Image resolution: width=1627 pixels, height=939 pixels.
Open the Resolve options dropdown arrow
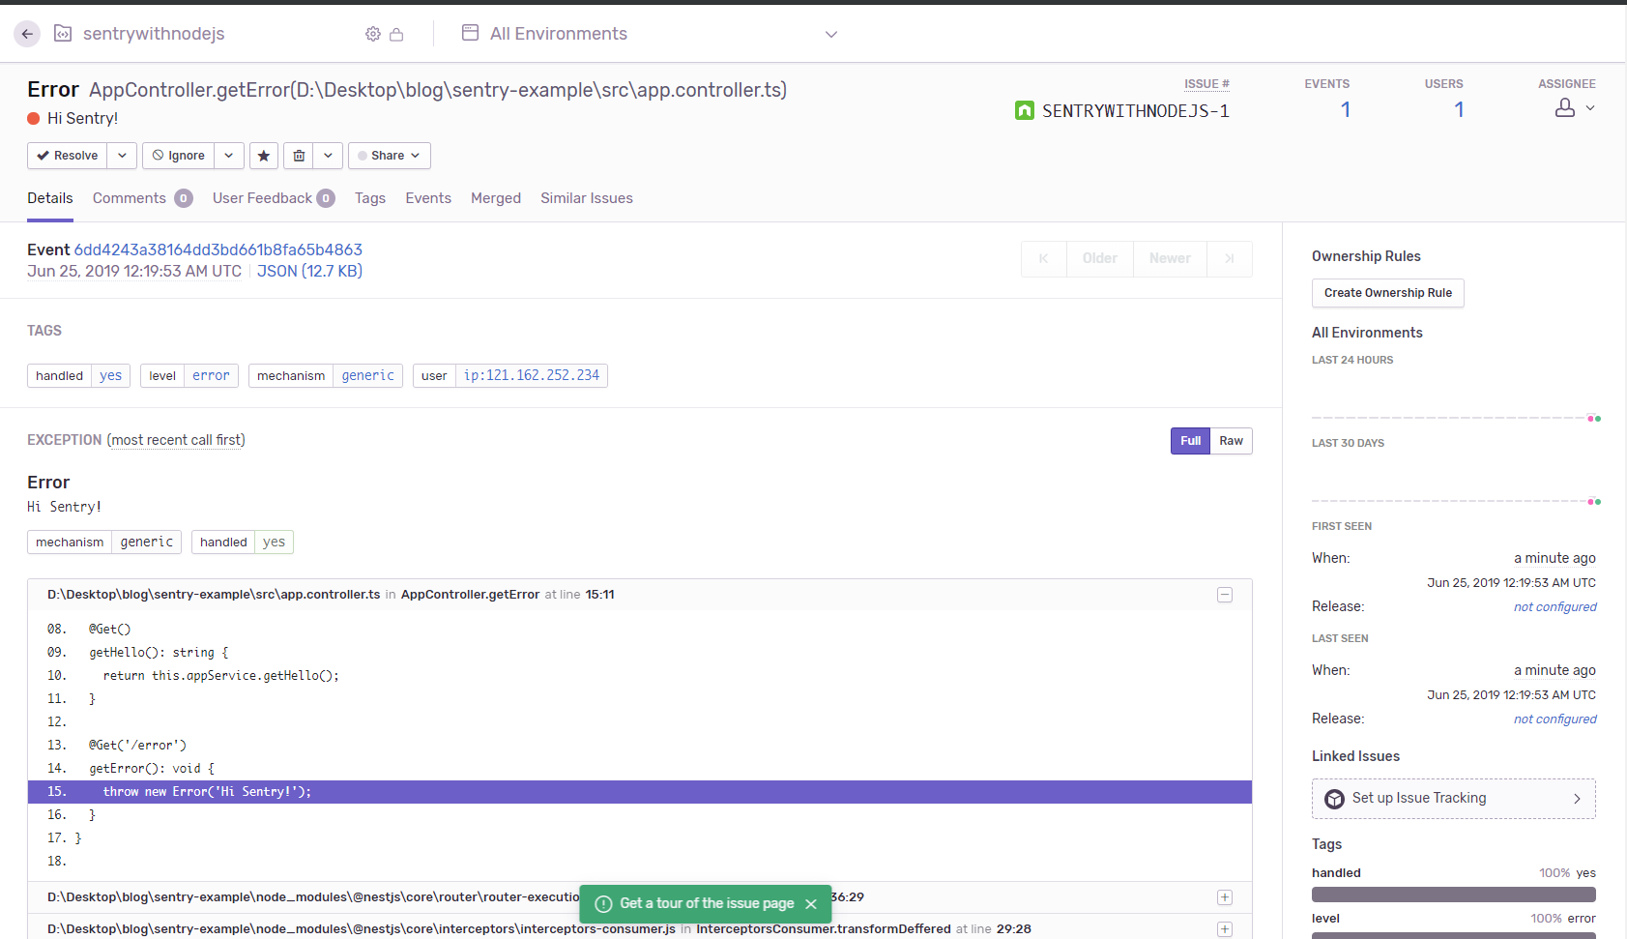pos(122,156)
